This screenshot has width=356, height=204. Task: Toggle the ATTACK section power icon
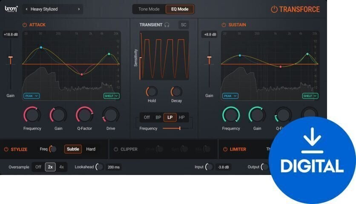click(x=25, y=25)
